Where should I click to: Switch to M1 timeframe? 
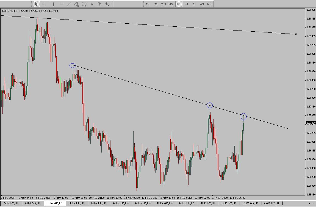tap(148, 4)
